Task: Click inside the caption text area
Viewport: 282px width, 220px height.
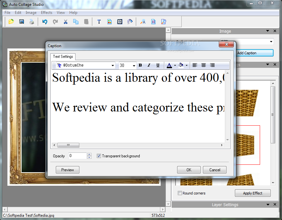Action: click(138, 106)
